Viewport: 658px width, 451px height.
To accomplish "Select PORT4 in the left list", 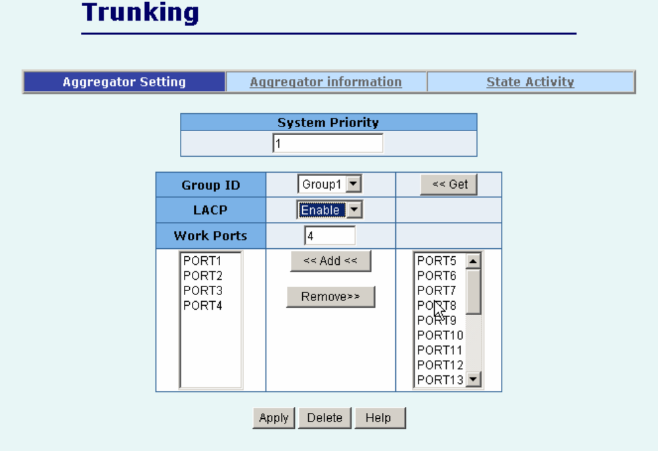I will (202, 306).
